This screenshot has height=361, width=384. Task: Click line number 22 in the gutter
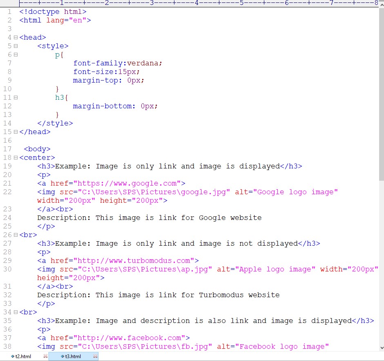tap(7, 192)
